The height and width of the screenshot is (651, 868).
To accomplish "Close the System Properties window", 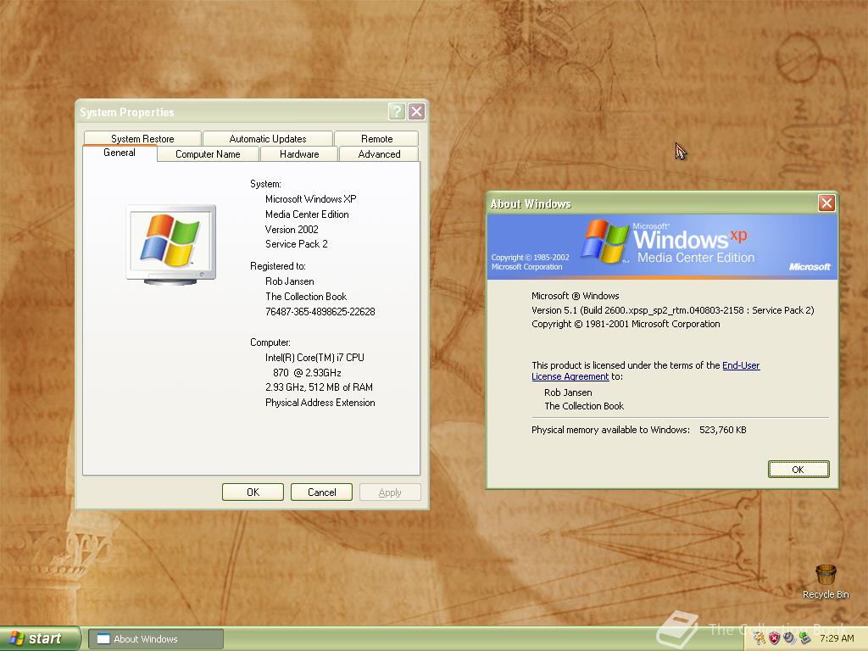I will point(416,112).
